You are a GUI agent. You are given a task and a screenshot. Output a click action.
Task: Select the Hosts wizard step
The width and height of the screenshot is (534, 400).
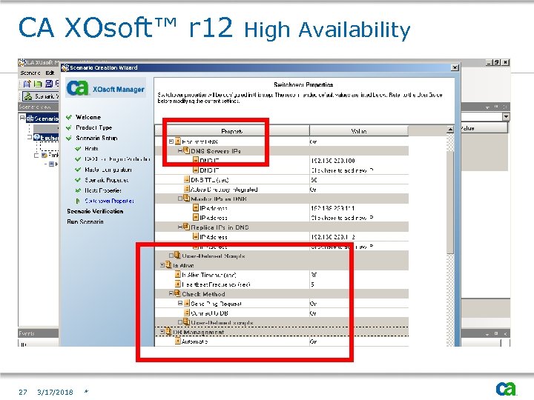(x=91, y=148)
